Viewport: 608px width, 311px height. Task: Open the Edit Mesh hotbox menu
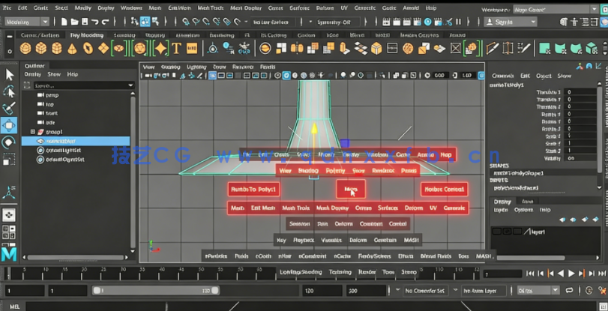pyautogui.click(x=263, y=208)
